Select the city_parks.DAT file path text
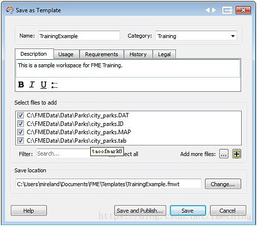The width and height of the screenshot is (257, 226). point(78,115)
